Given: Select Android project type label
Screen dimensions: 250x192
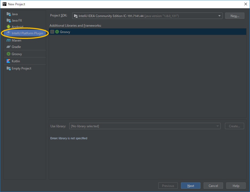Looking at the screenshot, I should coord(17,27).
